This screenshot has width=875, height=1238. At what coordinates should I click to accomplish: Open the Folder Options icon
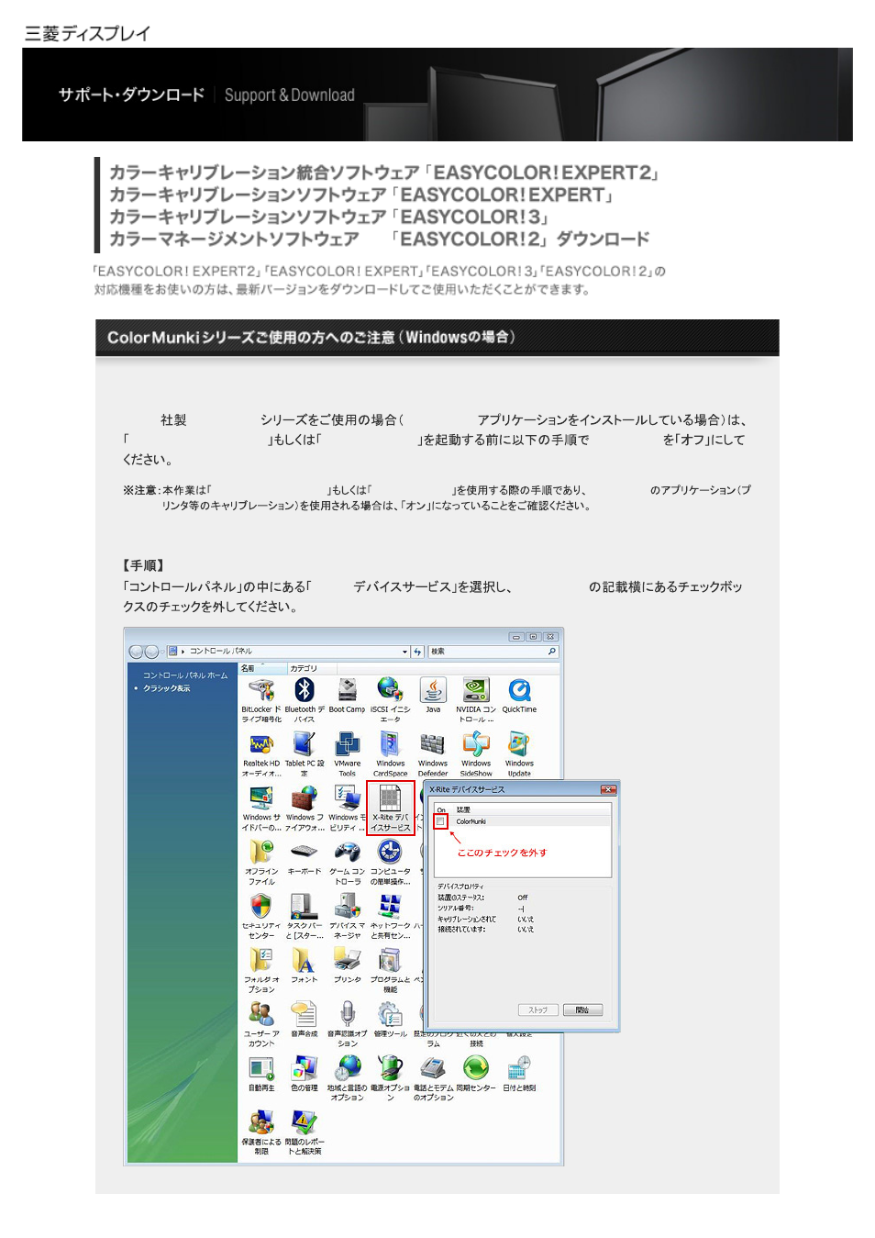[x=261, y=971]
